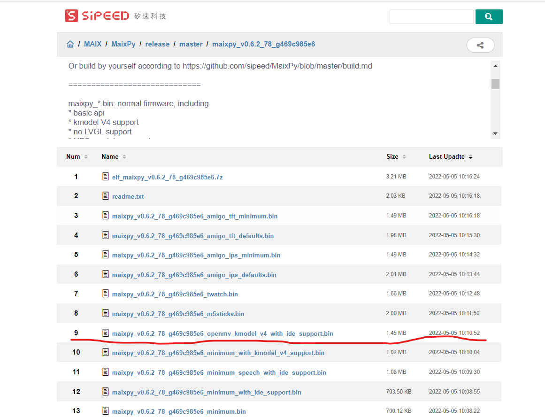Click file icon beside readme.txt
545x418 pixels.
tap(106, 196)
